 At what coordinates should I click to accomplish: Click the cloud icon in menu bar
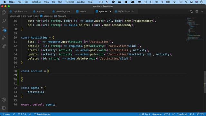click(x=119, y=2)
